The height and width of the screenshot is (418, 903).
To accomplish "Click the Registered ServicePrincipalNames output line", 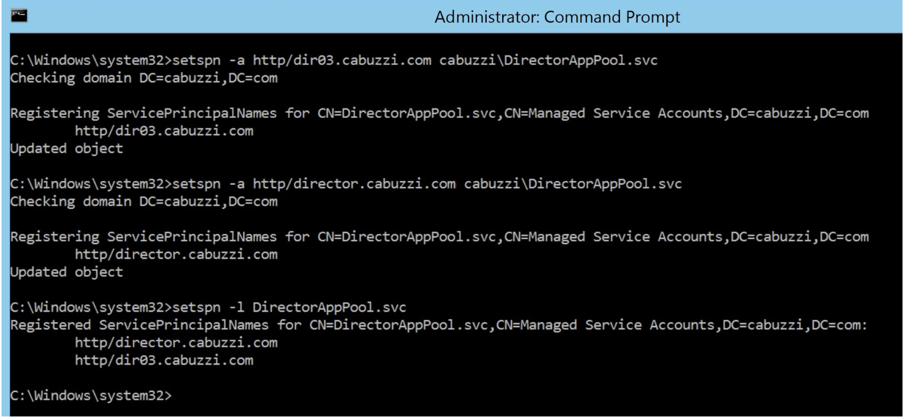I will [x=438, y=325].
